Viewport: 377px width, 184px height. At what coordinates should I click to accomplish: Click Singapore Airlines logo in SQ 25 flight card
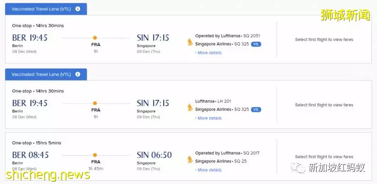(190, 159)
